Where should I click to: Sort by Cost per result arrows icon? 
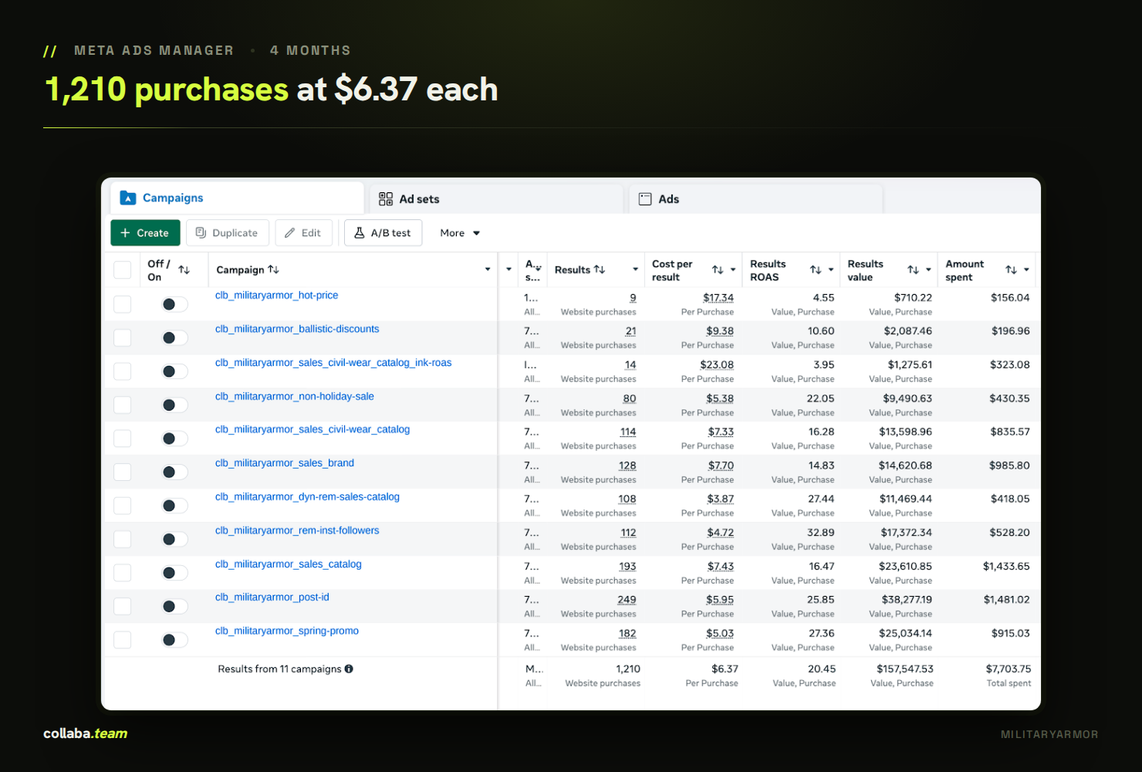[718, 270]
